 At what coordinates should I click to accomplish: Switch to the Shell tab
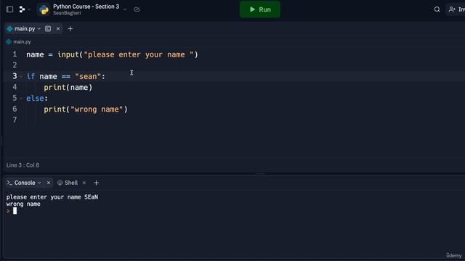click(x=68, y=183)
